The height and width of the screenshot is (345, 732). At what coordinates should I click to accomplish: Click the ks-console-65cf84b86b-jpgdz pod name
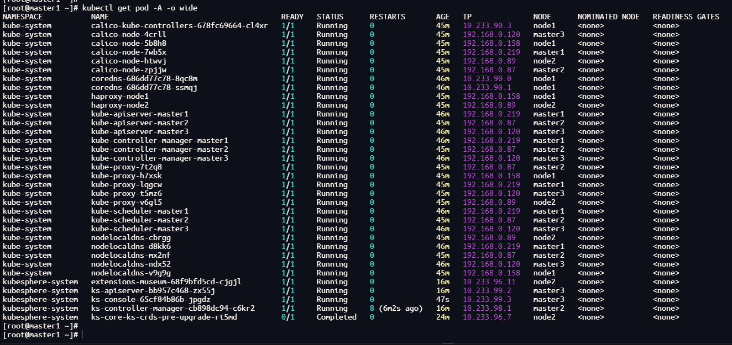[153, 300]
